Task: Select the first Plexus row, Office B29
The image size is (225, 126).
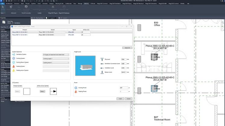Action: (x=72, y=32)
